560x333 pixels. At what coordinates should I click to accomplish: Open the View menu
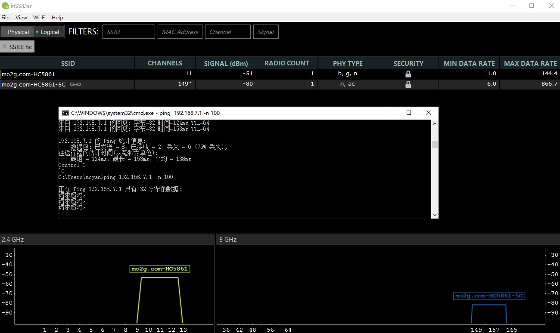pyautogui.click(x=21, y=18)
